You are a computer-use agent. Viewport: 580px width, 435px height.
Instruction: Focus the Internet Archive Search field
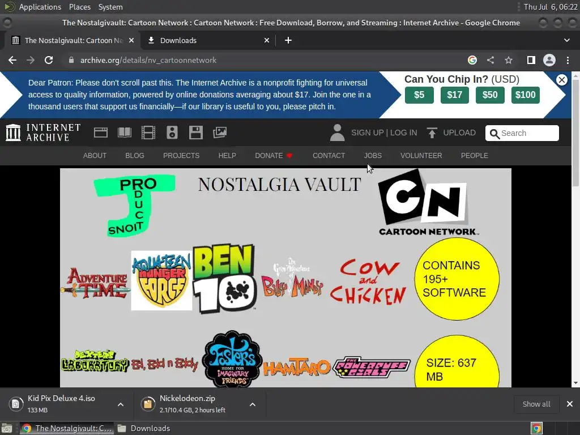coord(522,133)
